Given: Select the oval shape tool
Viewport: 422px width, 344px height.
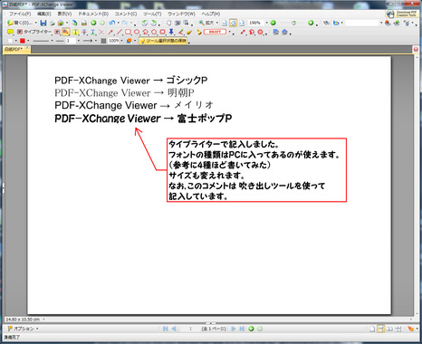Looking at the screenshot, I should pyautogui.click(x=137, y=32).
